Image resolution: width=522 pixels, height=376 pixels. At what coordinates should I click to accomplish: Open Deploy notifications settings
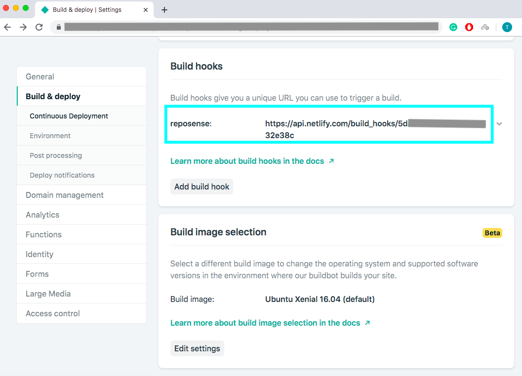pyautogui.click(x=62, y=175)
